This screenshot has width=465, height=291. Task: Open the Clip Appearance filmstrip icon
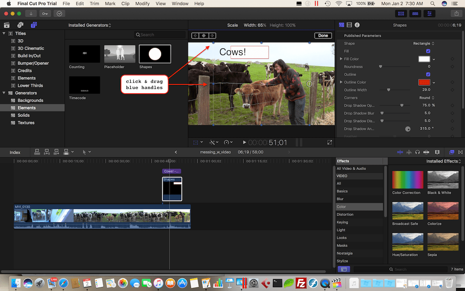point(437,152)
